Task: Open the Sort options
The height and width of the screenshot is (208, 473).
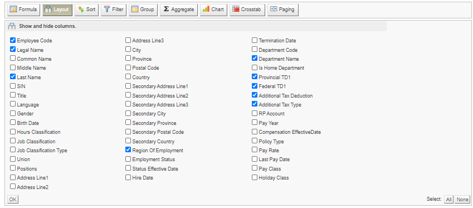Action: point(86,9)
